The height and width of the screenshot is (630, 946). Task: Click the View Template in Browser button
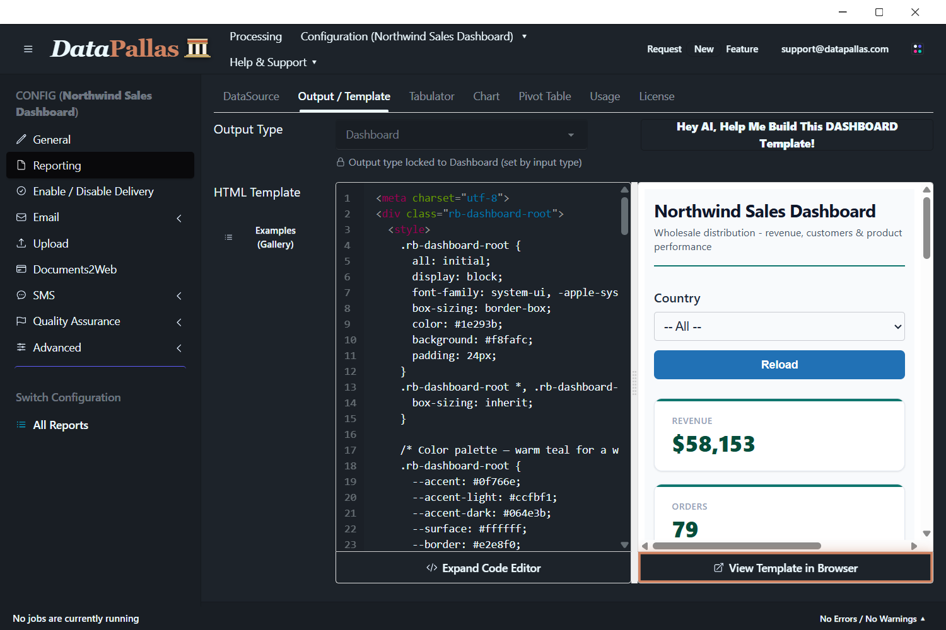(786, 568)
